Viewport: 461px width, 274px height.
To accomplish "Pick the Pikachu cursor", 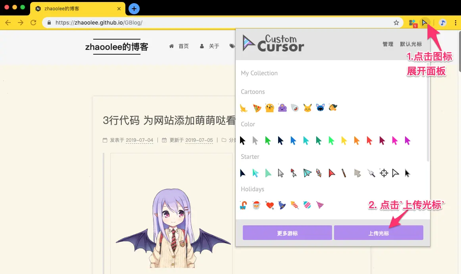I will (x=307, y=108).
